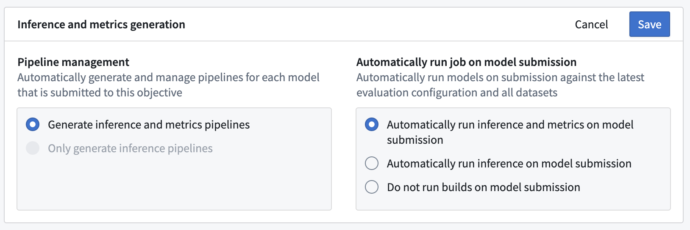Click the description about latest evaluation configuration
690x230 pixels.
coord(500,85)
